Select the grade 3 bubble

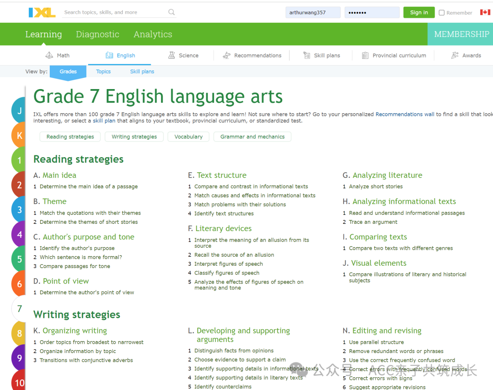(x=19, y=210)
